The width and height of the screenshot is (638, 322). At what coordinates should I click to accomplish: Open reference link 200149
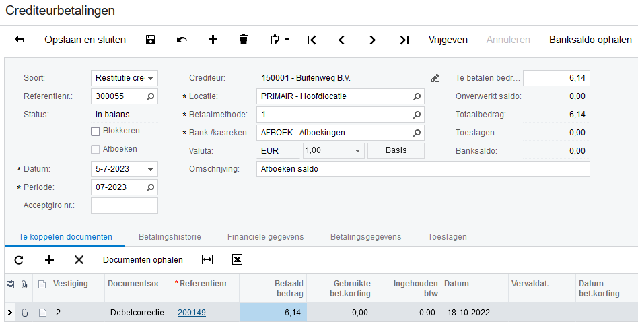[x=192, y=313]
